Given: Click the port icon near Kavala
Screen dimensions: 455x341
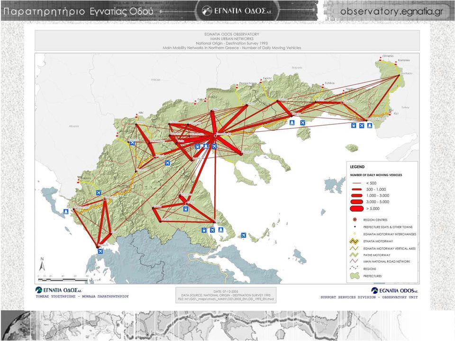Looking at the screenshot, I should 292,123.
